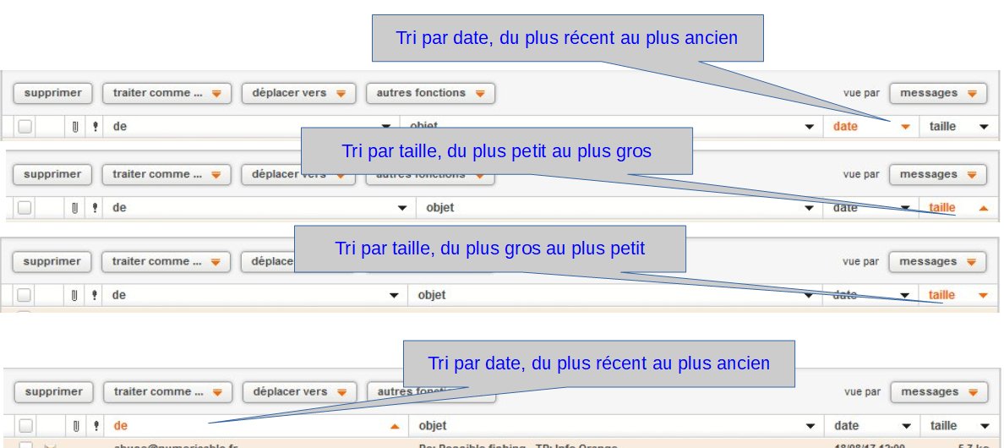Click the black arrow beside 'de' in the toolbar with the orange up arrow beside taille
The width and height of the screenshot is (1004, 448).
tap(402, 208)
